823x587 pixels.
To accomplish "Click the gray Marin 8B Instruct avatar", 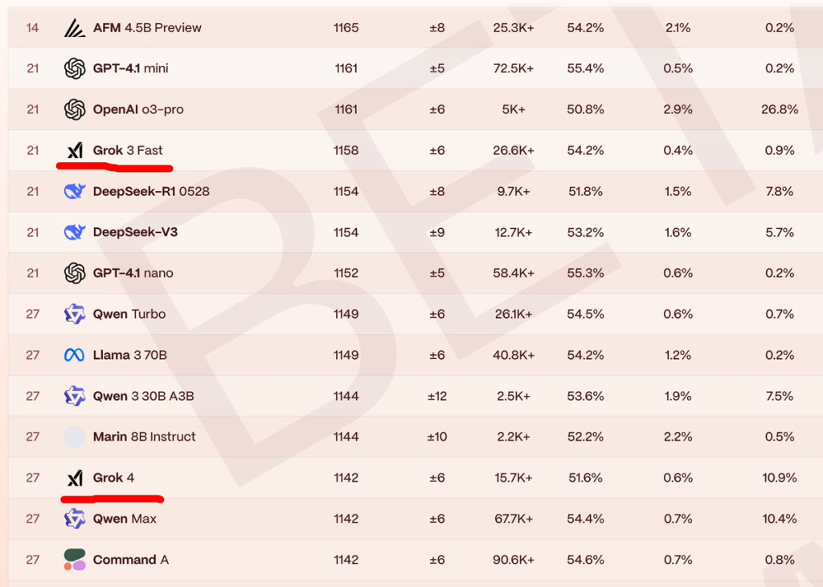I will pos(75,437).
